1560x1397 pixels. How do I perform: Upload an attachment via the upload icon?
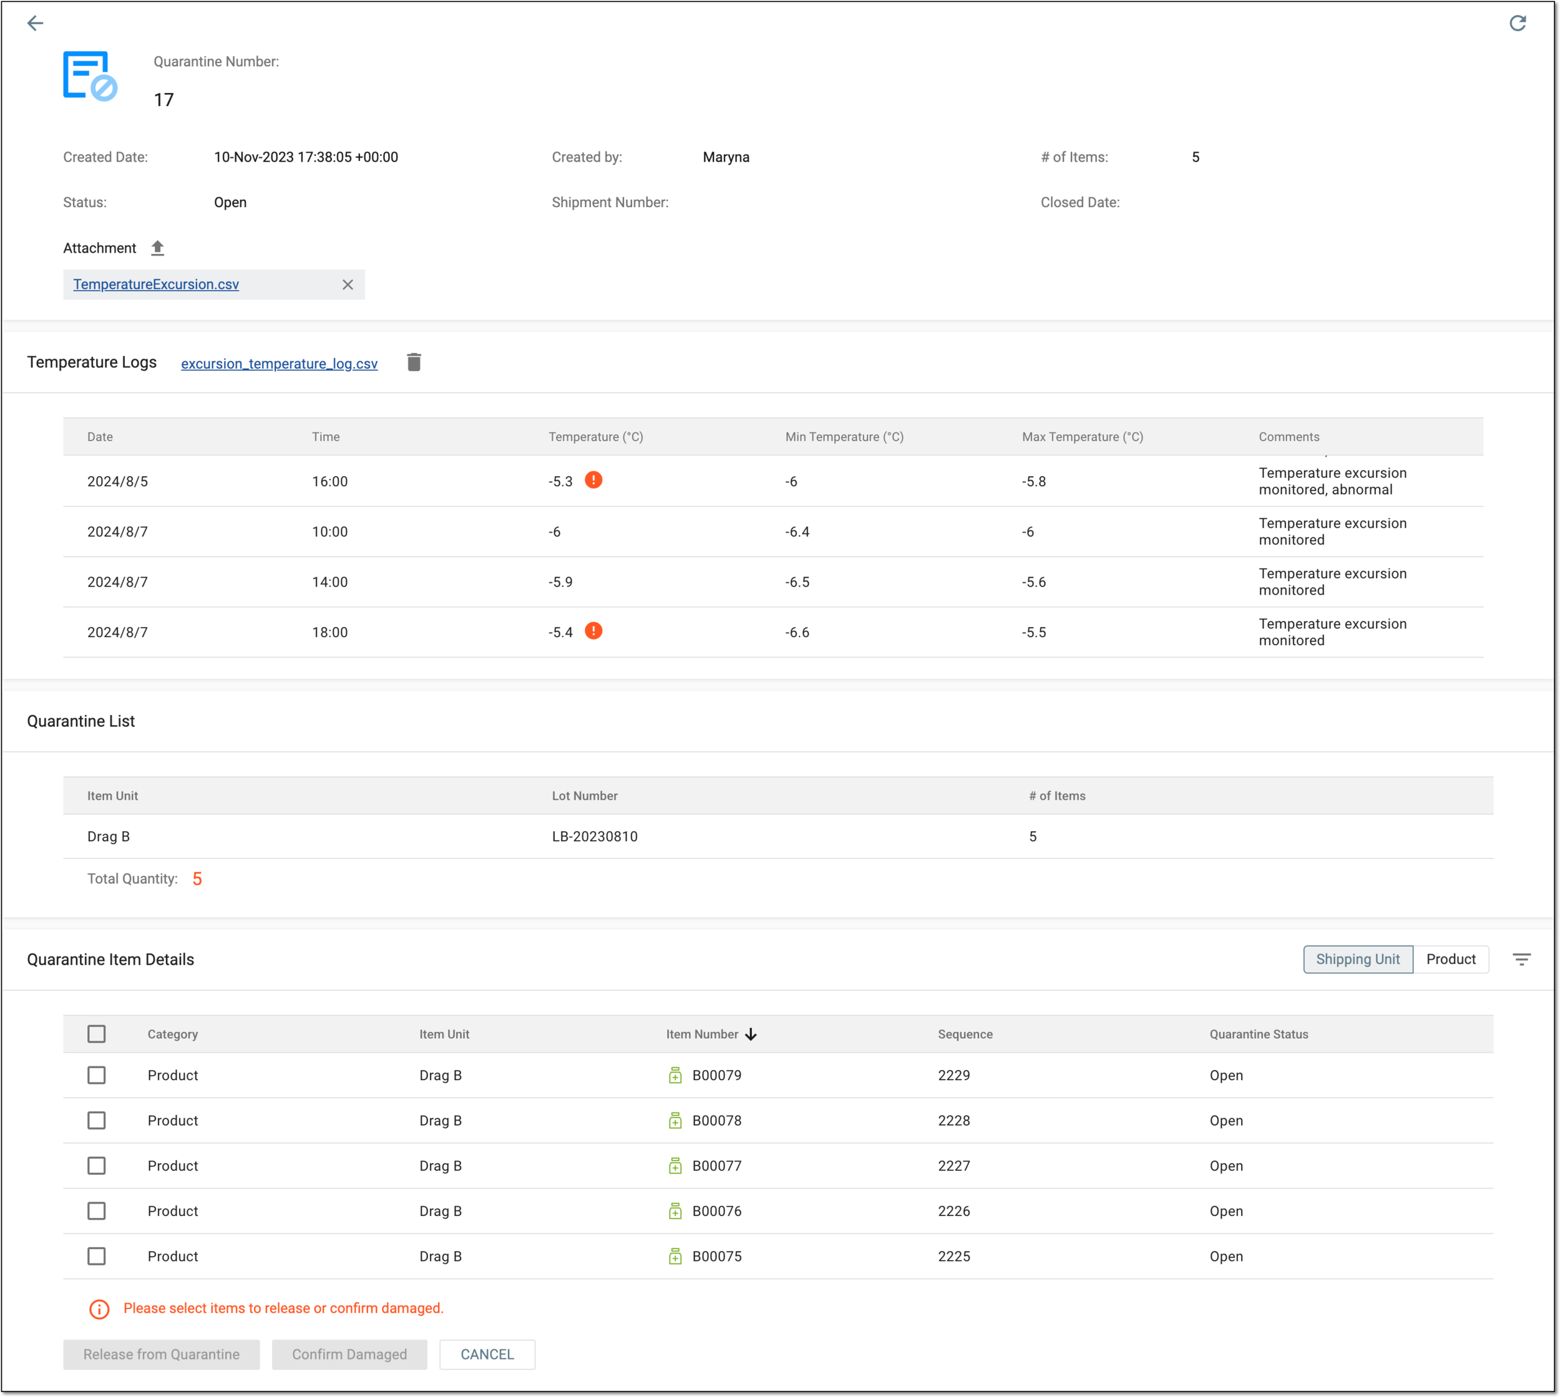(x=157, y=248)
